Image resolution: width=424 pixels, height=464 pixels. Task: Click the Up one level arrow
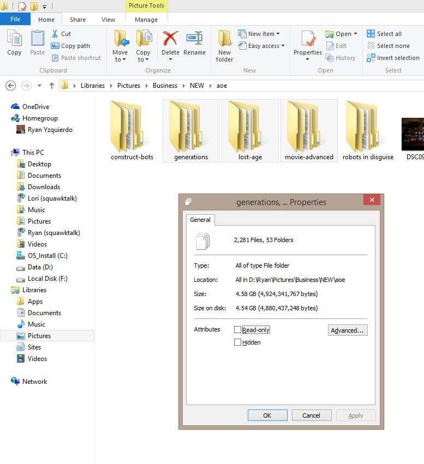click(x=52, y=86)
